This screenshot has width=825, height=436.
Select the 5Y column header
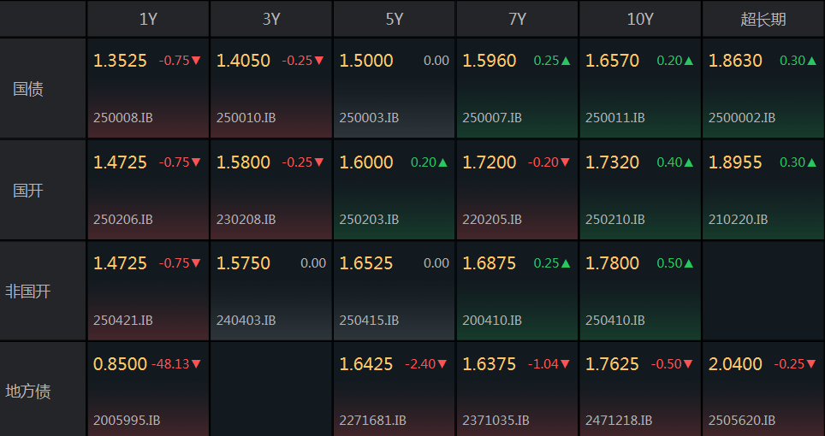coord(394,20)
